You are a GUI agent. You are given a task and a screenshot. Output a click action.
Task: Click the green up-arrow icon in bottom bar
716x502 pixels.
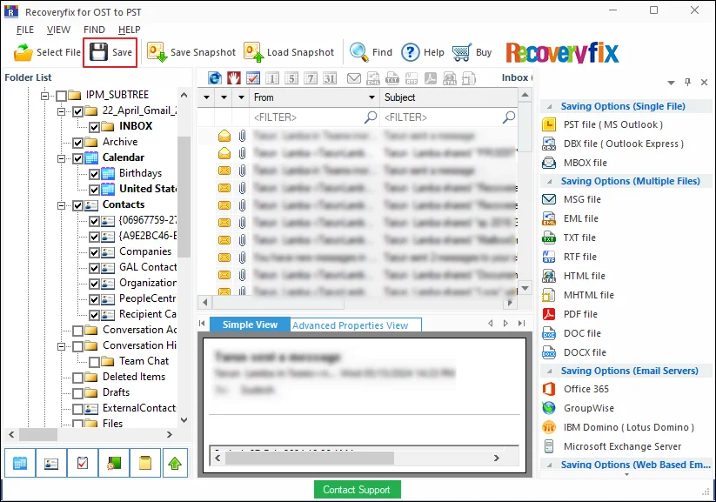click(175, 463)
